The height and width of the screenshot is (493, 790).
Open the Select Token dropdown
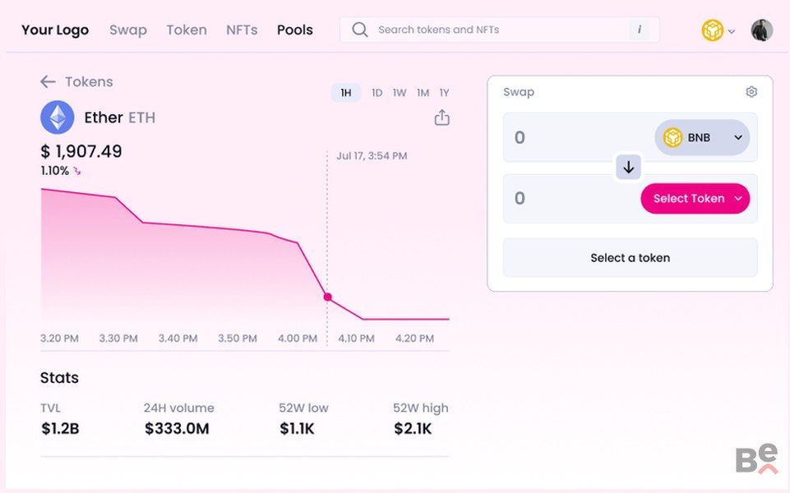click(695, 198)
